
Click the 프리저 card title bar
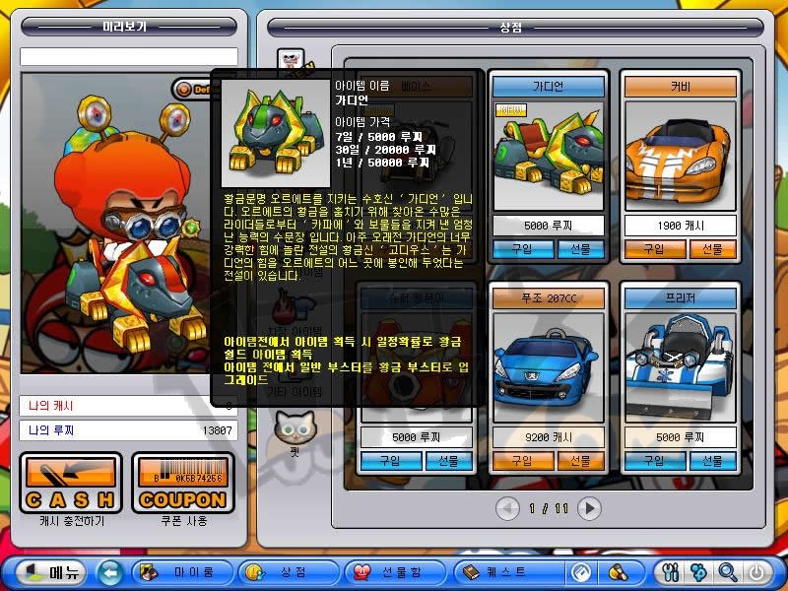pyautogui.click(x=680, y=298)
